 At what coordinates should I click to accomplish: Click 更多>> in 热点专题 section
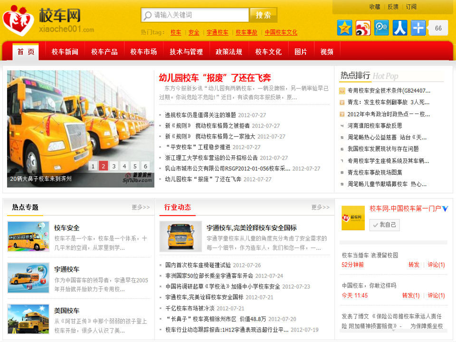click(x=141, y=207)
